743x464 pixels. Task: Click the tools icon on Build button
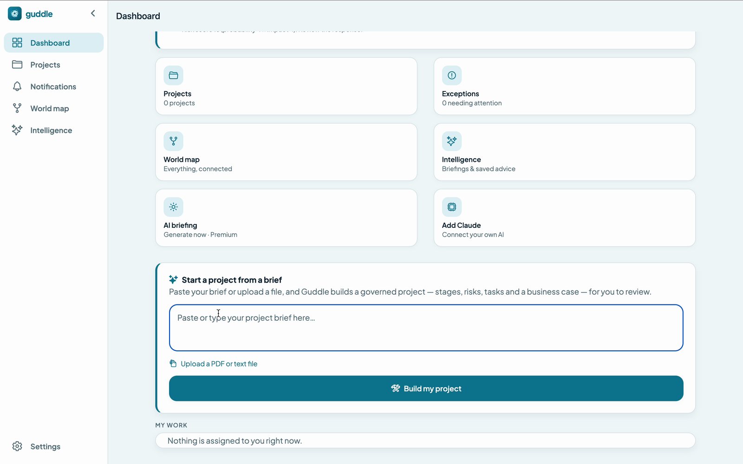tap(395, 388)
